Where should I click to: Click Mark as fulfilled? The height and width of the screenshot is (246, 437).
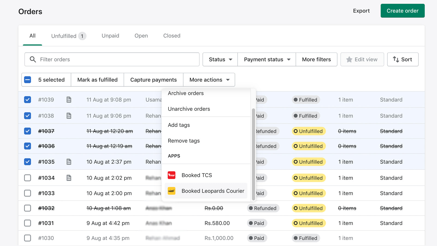tap(97, 80)
